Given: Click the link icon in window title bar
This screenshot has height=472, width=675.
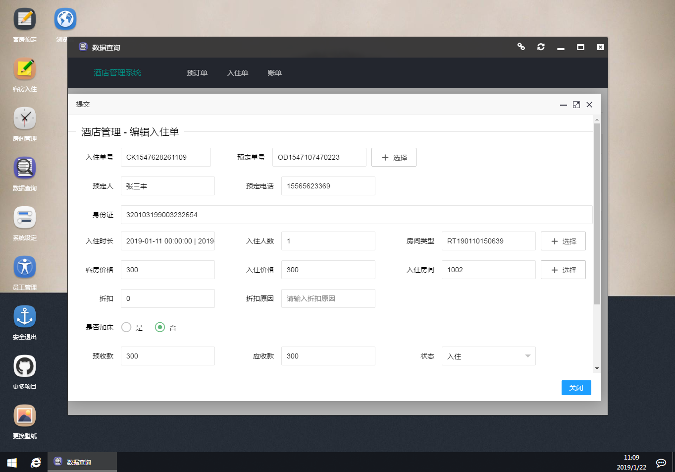Looking at the screenshot, I should 521,47.
